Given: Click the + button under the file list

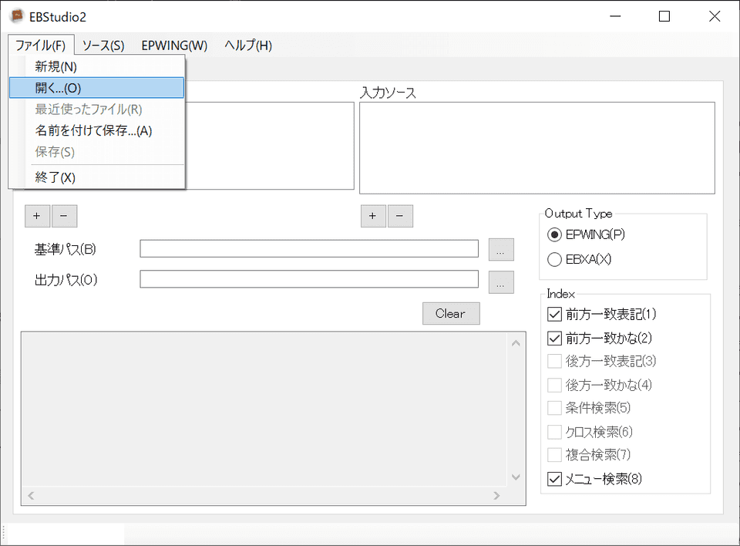Looking at the screenshot, I should tap(38, 216).
